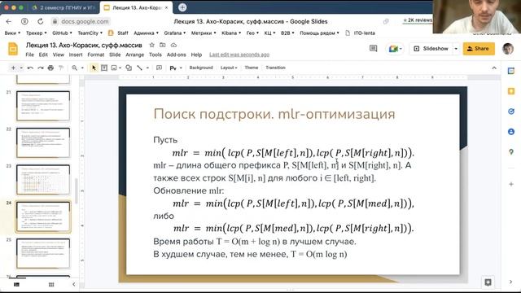Select slide 25 thumbnail

pos(43,253)
